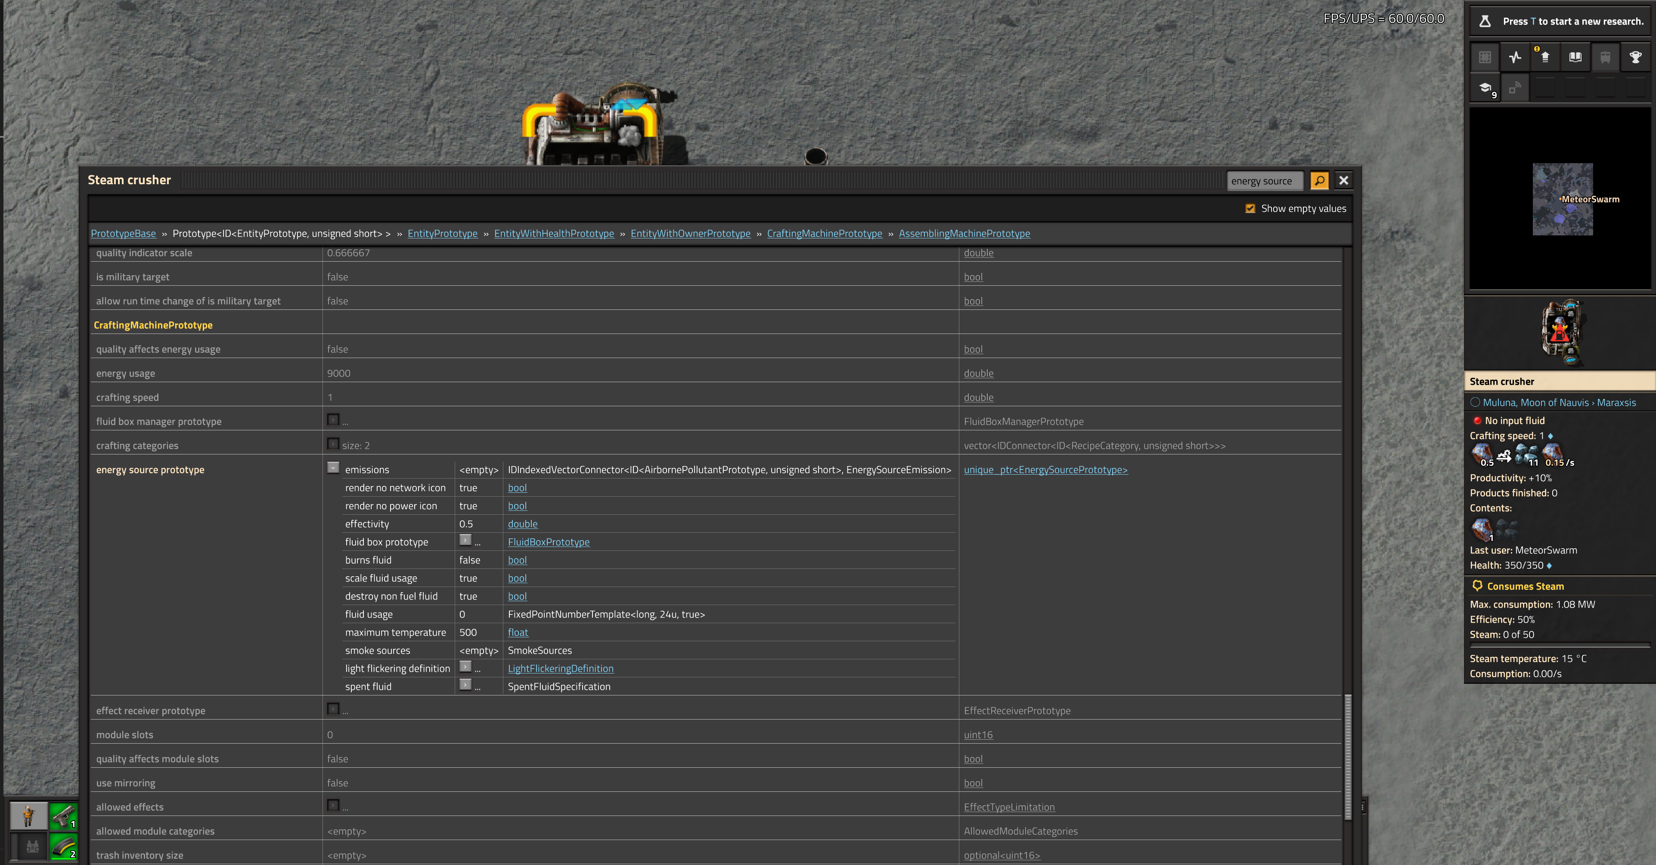Expand the allowed effects row
This screenshot has height=865, width=1656.
point(333,805)
